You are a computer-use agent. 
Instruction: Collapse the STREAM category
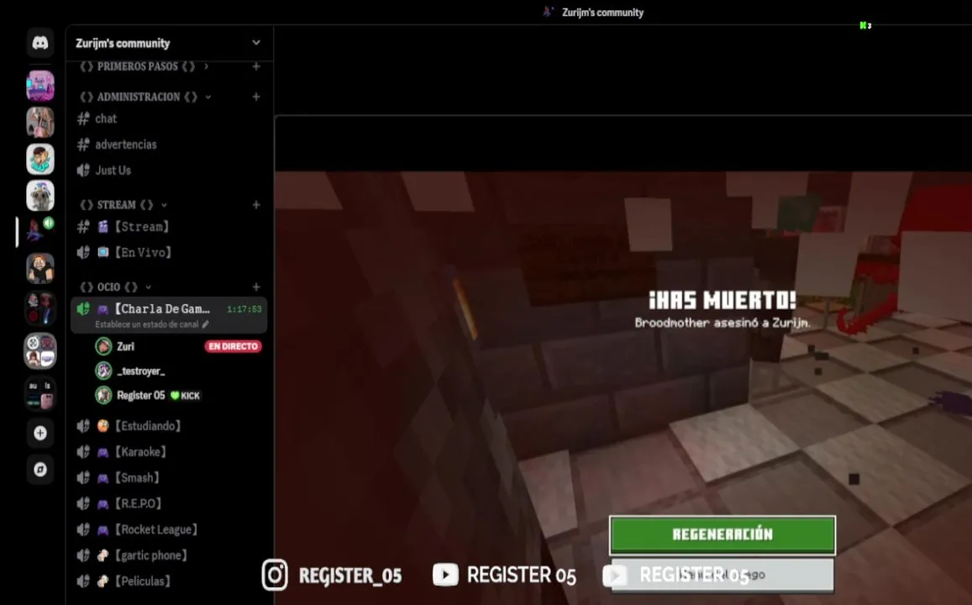coord(164,204)
